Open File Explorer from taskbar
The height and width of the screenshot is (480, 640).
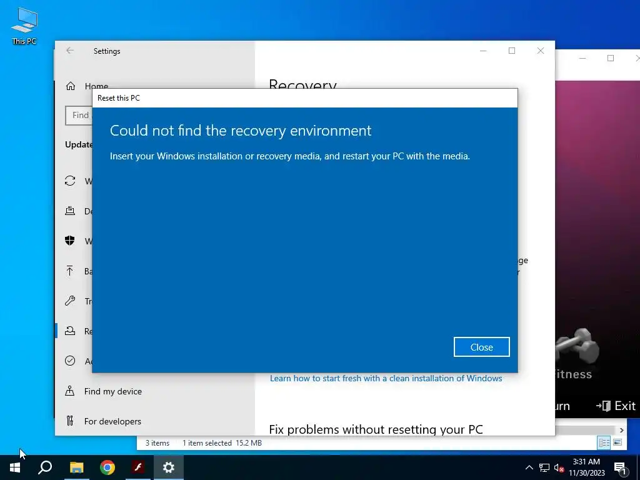(76, 467)
